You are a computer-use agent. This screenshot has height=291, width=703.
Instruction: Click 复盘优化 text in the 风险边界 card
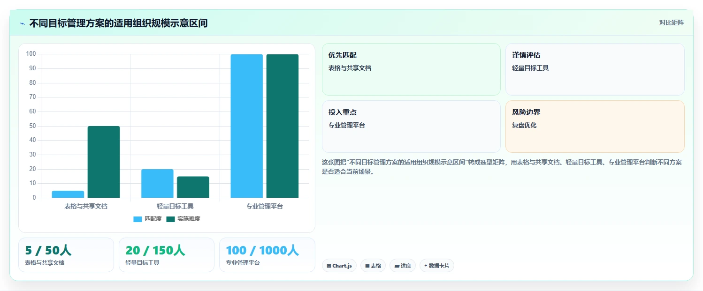point(524,126)
